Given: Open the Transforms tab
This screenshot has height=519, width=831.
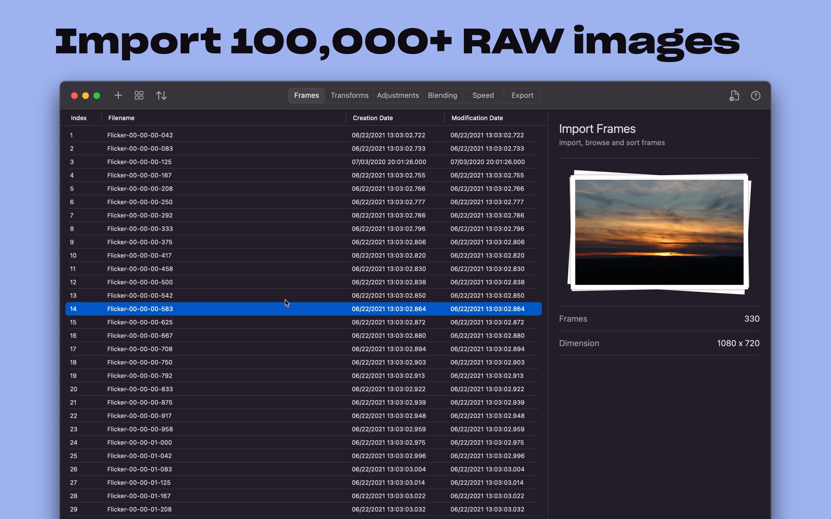Looking at the screenshot, I should pos(349,95).
